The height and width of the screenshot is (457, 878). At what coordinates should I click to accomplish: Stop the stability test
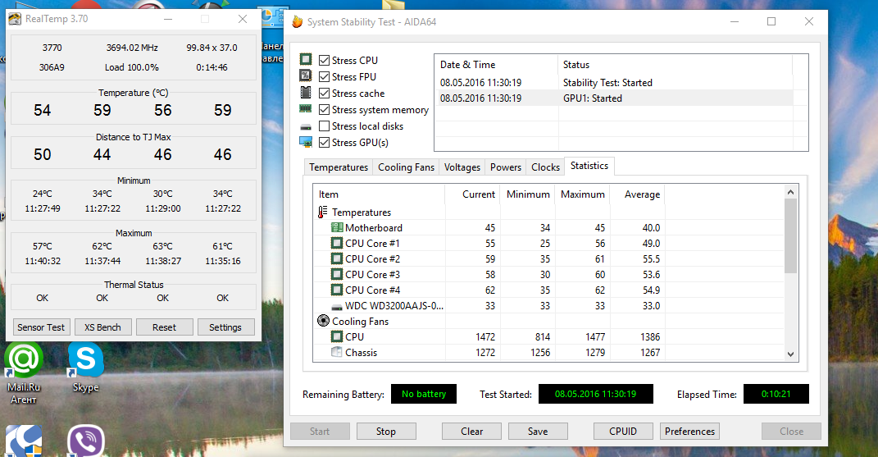pos(386,432)
